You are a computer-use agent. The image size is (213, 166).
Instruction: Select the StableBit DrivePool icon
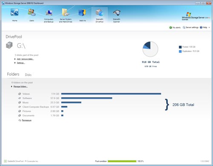(99, 12)
